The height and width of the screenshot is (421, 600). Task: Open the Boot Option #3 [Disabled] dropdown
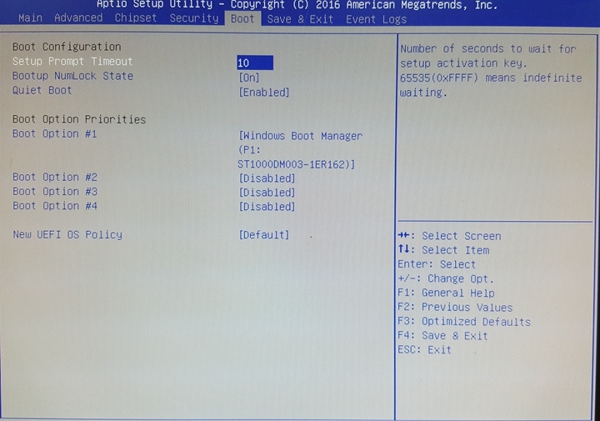coord(267,193)
